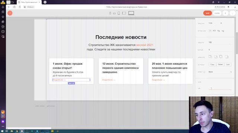The width and height of the screenshot is (238, 133).
Task: Open browser sidebar favorites star
Action: coord(3,17)
